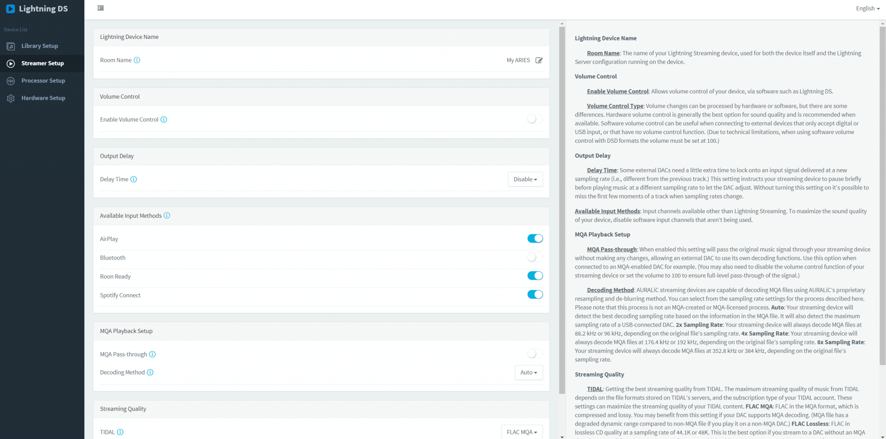Click the underlined Volume Control Type help term

(x=615, y=106)
